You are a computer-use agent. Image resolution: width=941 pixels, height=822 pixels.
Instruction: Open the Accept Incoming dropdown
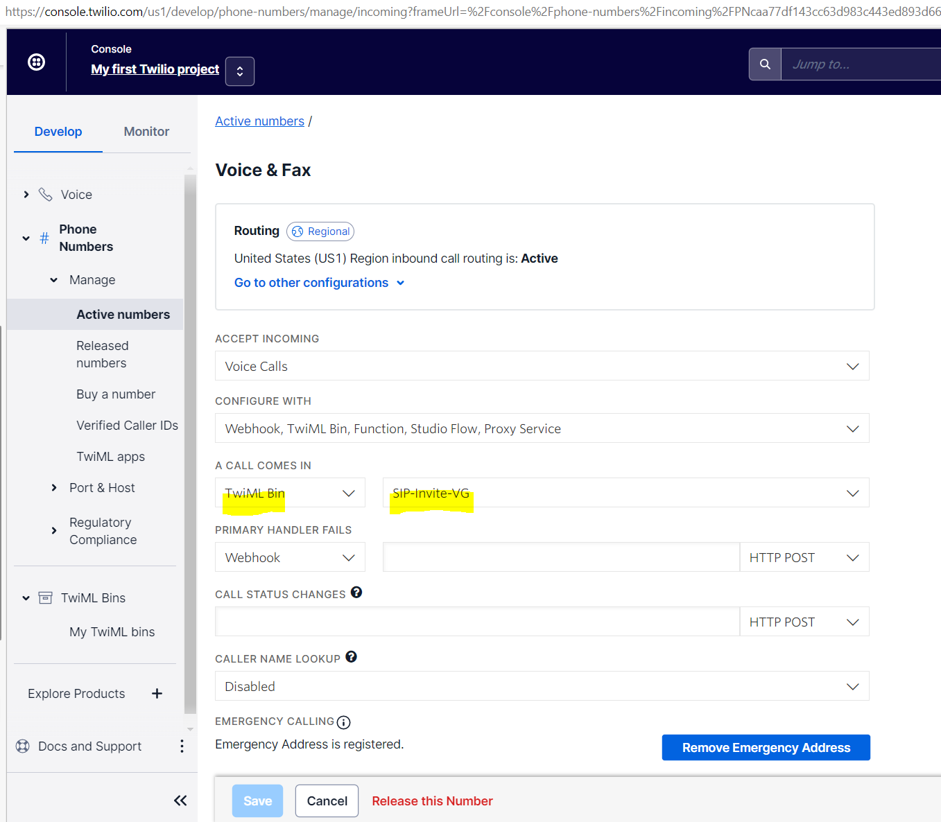pos(542,366)
